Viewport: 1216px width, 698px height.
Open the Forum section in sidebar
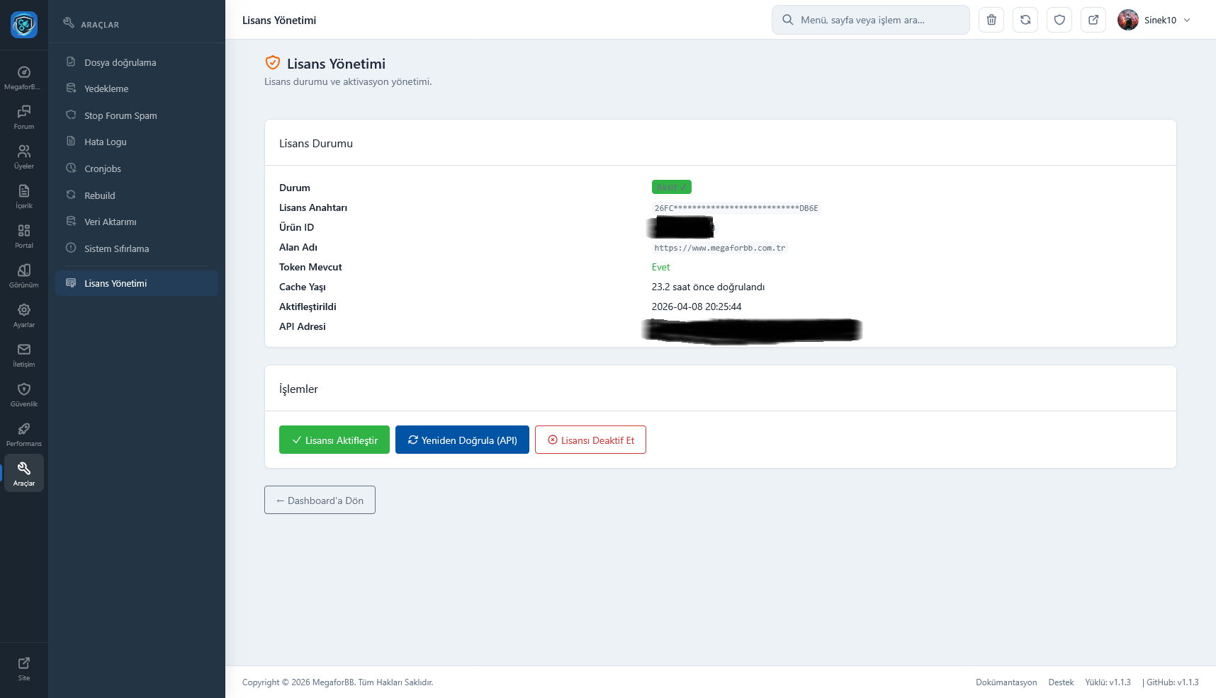[x=24, y=117]
